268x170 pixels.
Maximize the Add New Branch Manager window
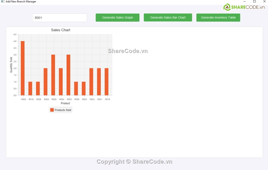pos(254,2)
